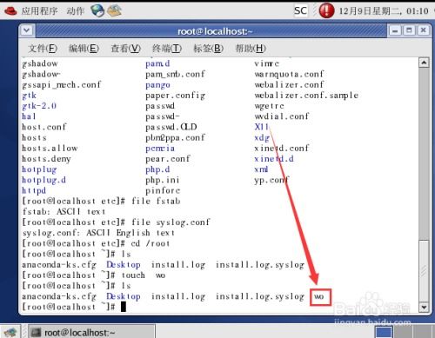Click the 'wo' file in the last listing

click(318, 296)
